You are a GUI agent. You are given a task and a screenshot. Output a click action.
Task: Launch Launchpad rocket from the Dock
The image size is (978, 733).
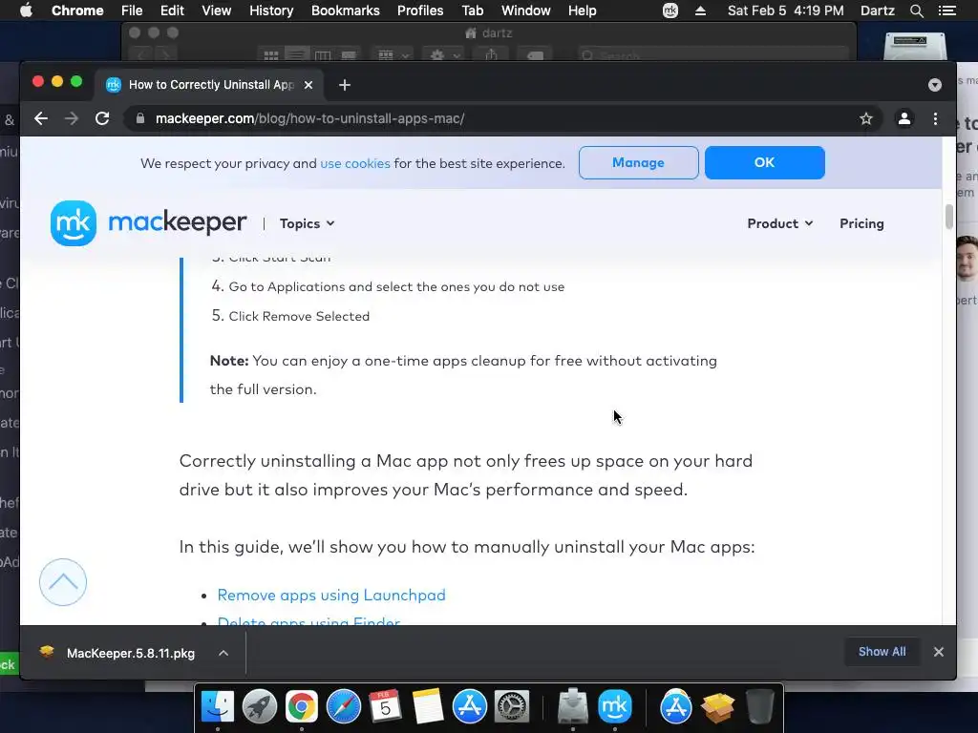point(260,707)
